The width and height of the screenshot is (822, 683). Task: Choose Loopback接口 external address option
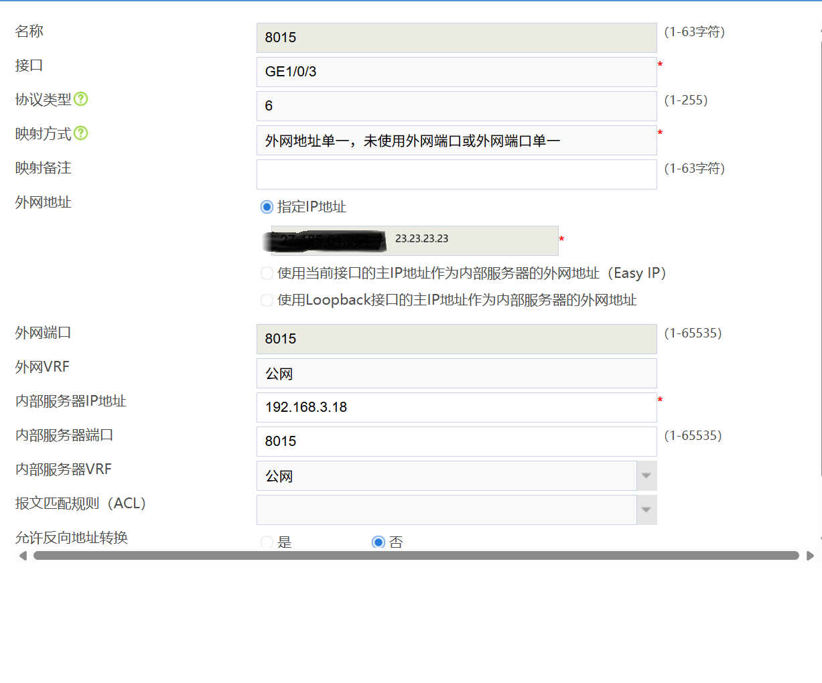point(267,300)
